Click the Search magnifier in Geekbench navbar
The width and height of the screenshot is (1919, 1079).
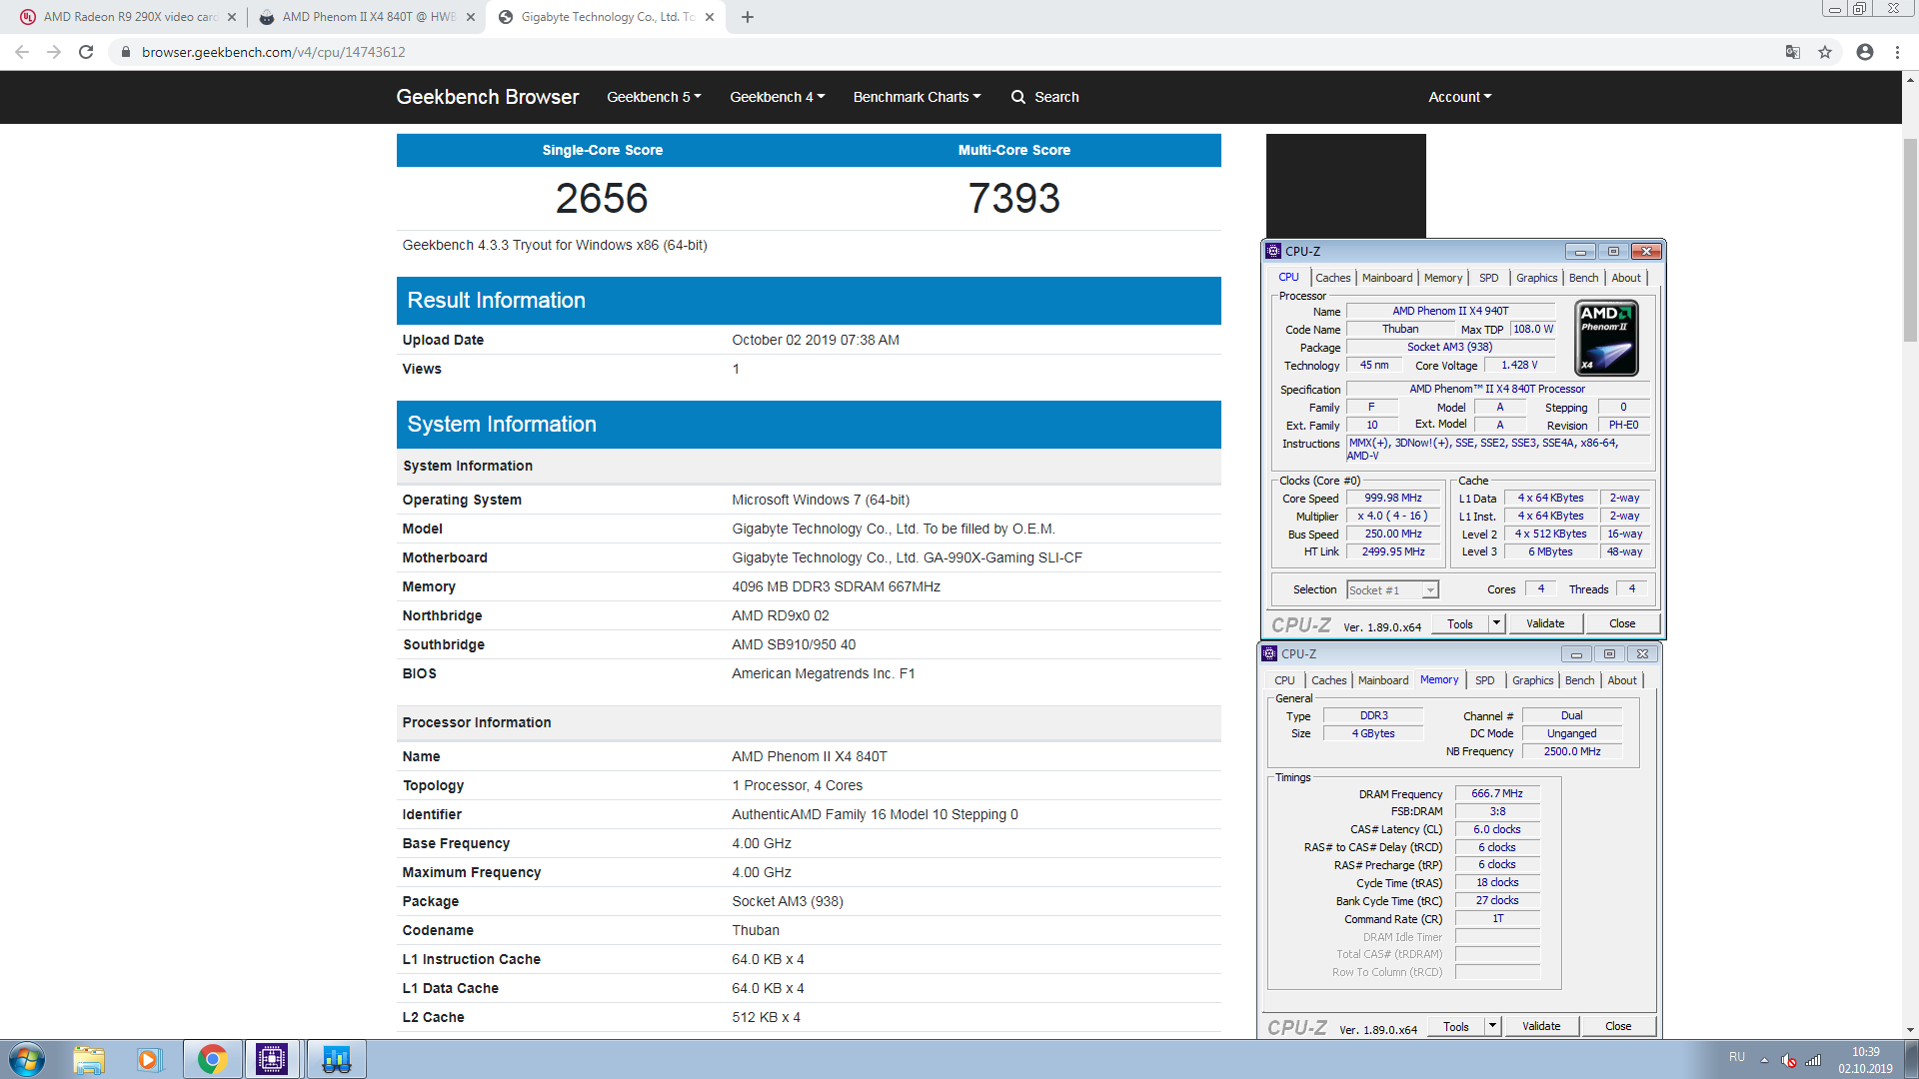pyautogui.click(x=1018, y=97)
